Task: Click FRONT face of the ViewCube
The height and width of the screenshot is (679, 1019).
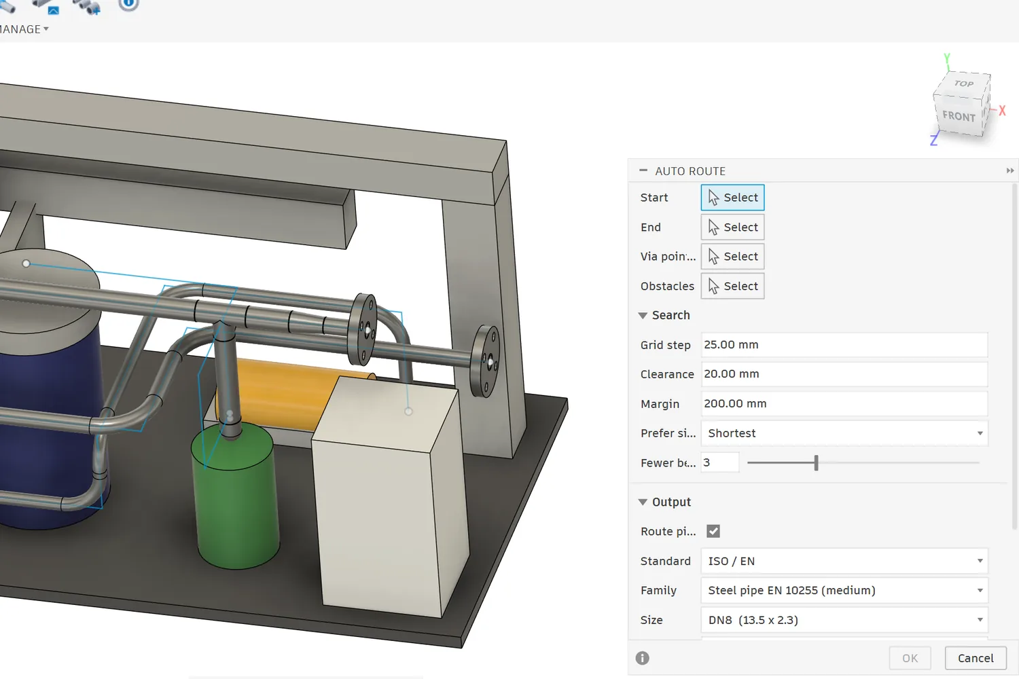Action: point(959,117)
